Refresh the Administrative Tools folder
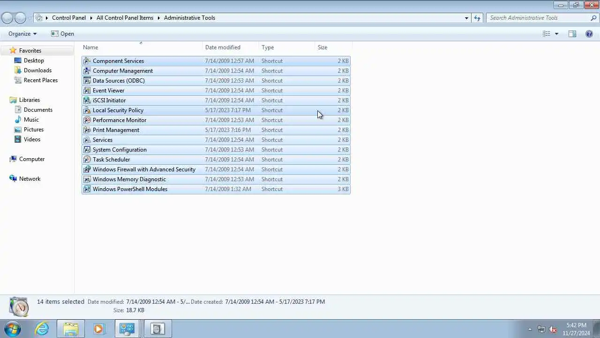600x338 pixels. pyautogui.click(x=477, y=18)
